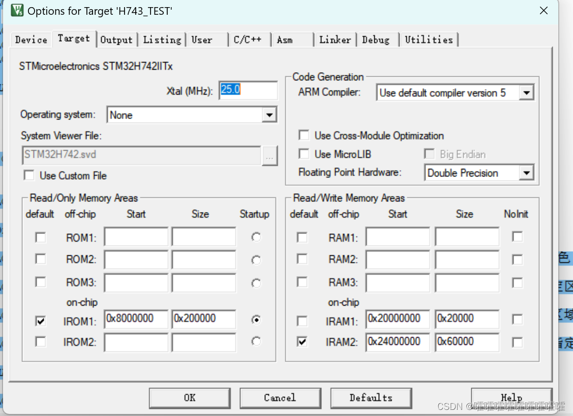Toggle the Big Endian checkbox
Image resolution: width=573 pixels, height=416 pixels.
tap(430, 154)
